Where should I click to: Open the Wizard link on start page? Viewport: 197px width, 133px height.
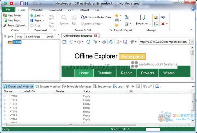[x=169, y=73]
